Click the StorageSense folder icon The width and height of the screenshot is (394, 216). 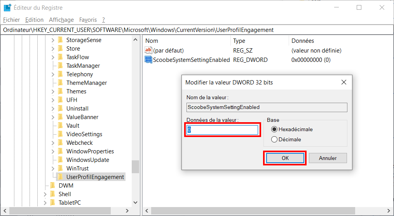click(60, 40)
